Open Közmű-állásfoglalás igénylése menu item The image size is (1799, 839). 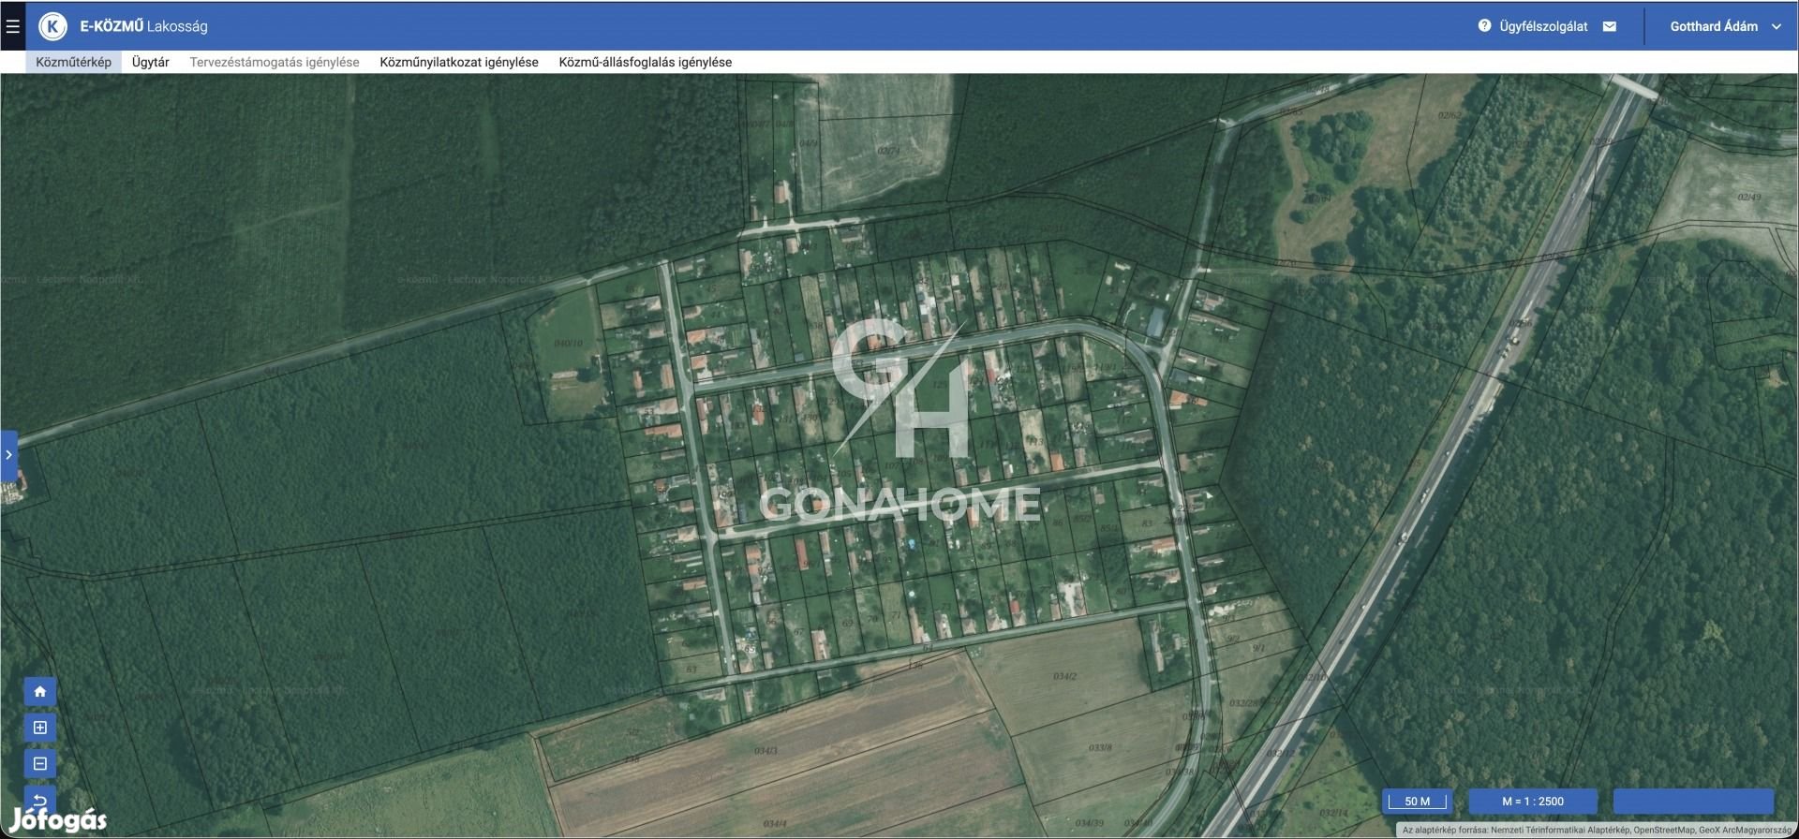[646, 62]
